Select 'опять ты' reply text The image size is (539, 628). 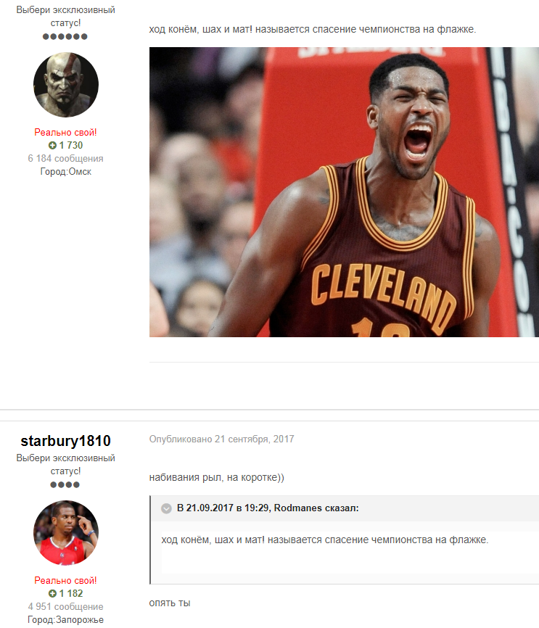point(170,603)
